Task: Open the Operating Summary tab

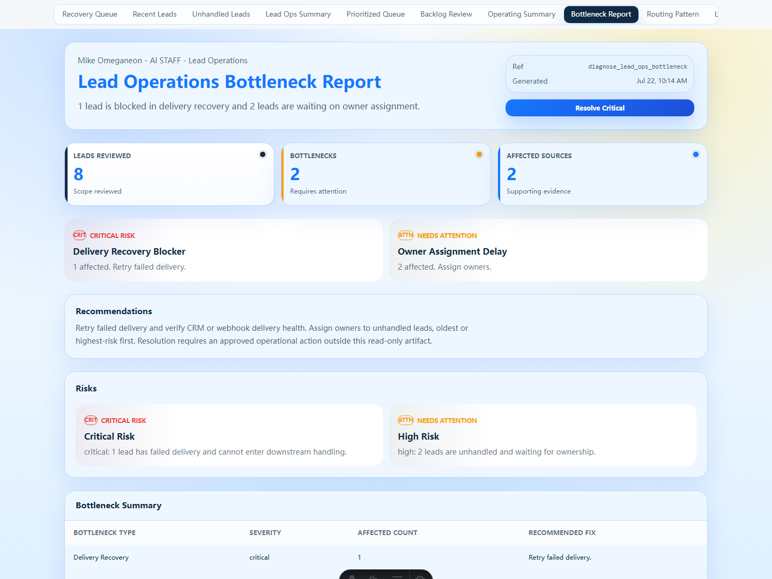Action: click(x=522, y=14)
